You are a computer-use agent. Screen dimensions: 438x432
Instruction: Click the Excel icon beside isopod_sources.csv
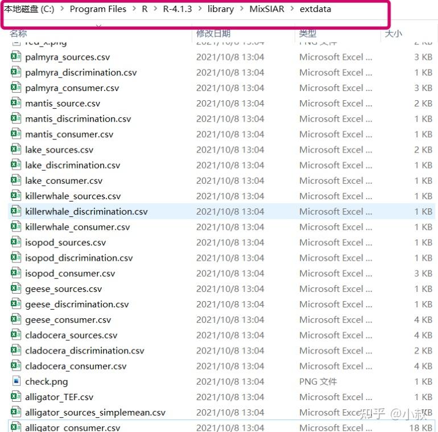coord(16,242)
